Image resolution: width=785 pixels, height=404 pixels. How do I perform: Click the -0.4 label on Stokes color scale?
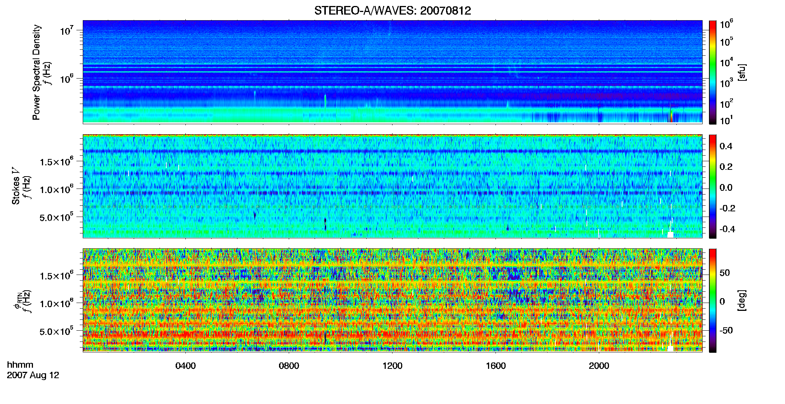point(727,229)
